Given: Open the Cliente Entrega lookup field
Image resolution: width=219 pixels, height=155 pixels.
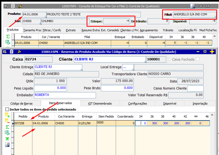Looking at the screenshot, I should 58,67.
